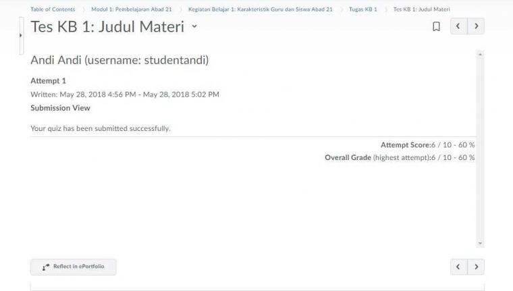Viewport: 513px width, 291px height.
Task: Click the 'Tes KB 1: Judul Materi' heading
Action: click(108, 27)
